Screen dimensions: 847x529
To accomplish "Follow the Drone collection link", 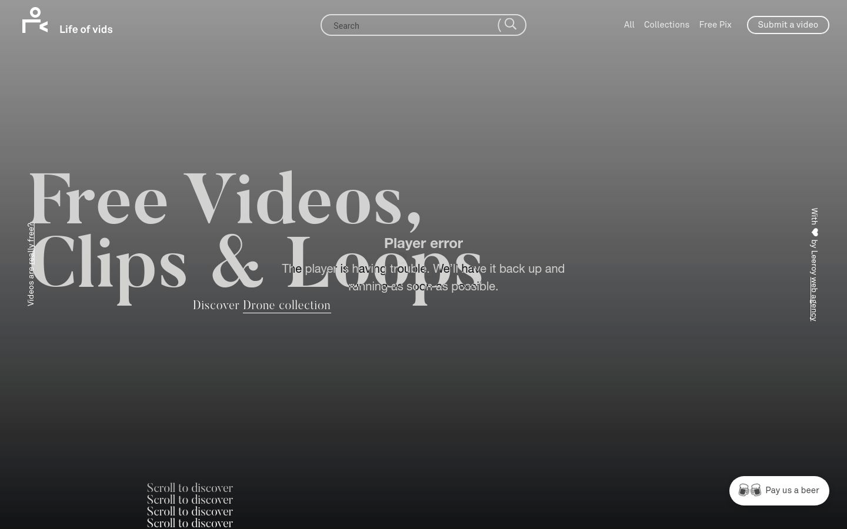I will point(286,305).
